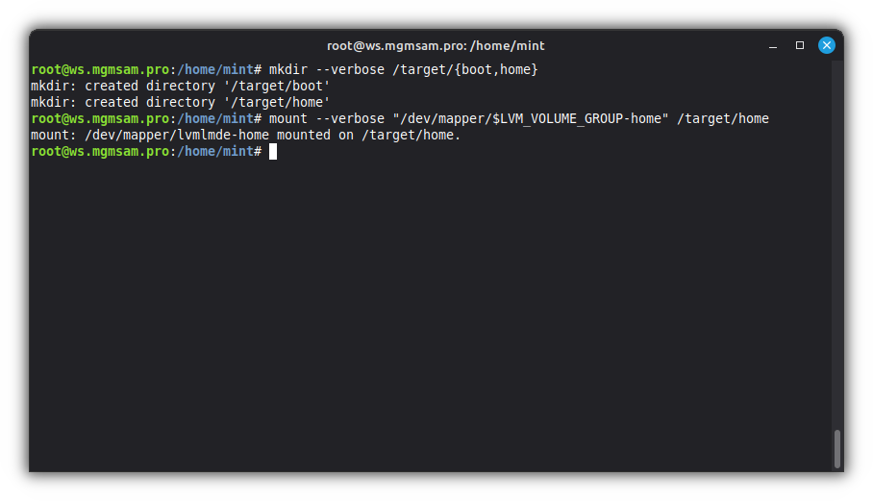This screenshot has width=873, height=501.
Task: Click the mkdir word in the first command
Action: click(x=288, y=69)
